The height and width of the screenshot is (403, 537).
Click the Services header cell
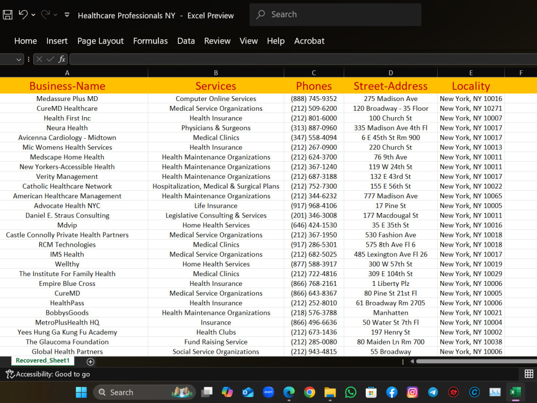216,85
